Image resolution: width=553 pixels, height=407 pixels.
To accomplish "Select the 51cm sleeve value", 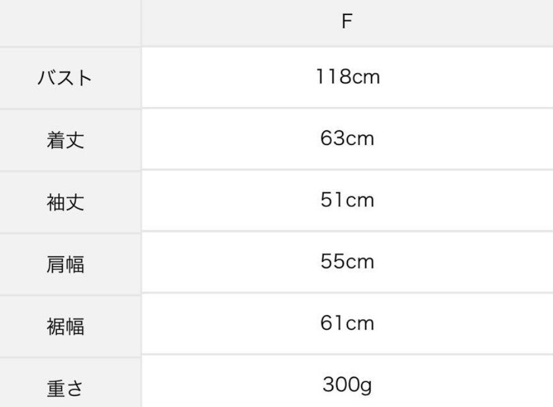I will [347, 200].
